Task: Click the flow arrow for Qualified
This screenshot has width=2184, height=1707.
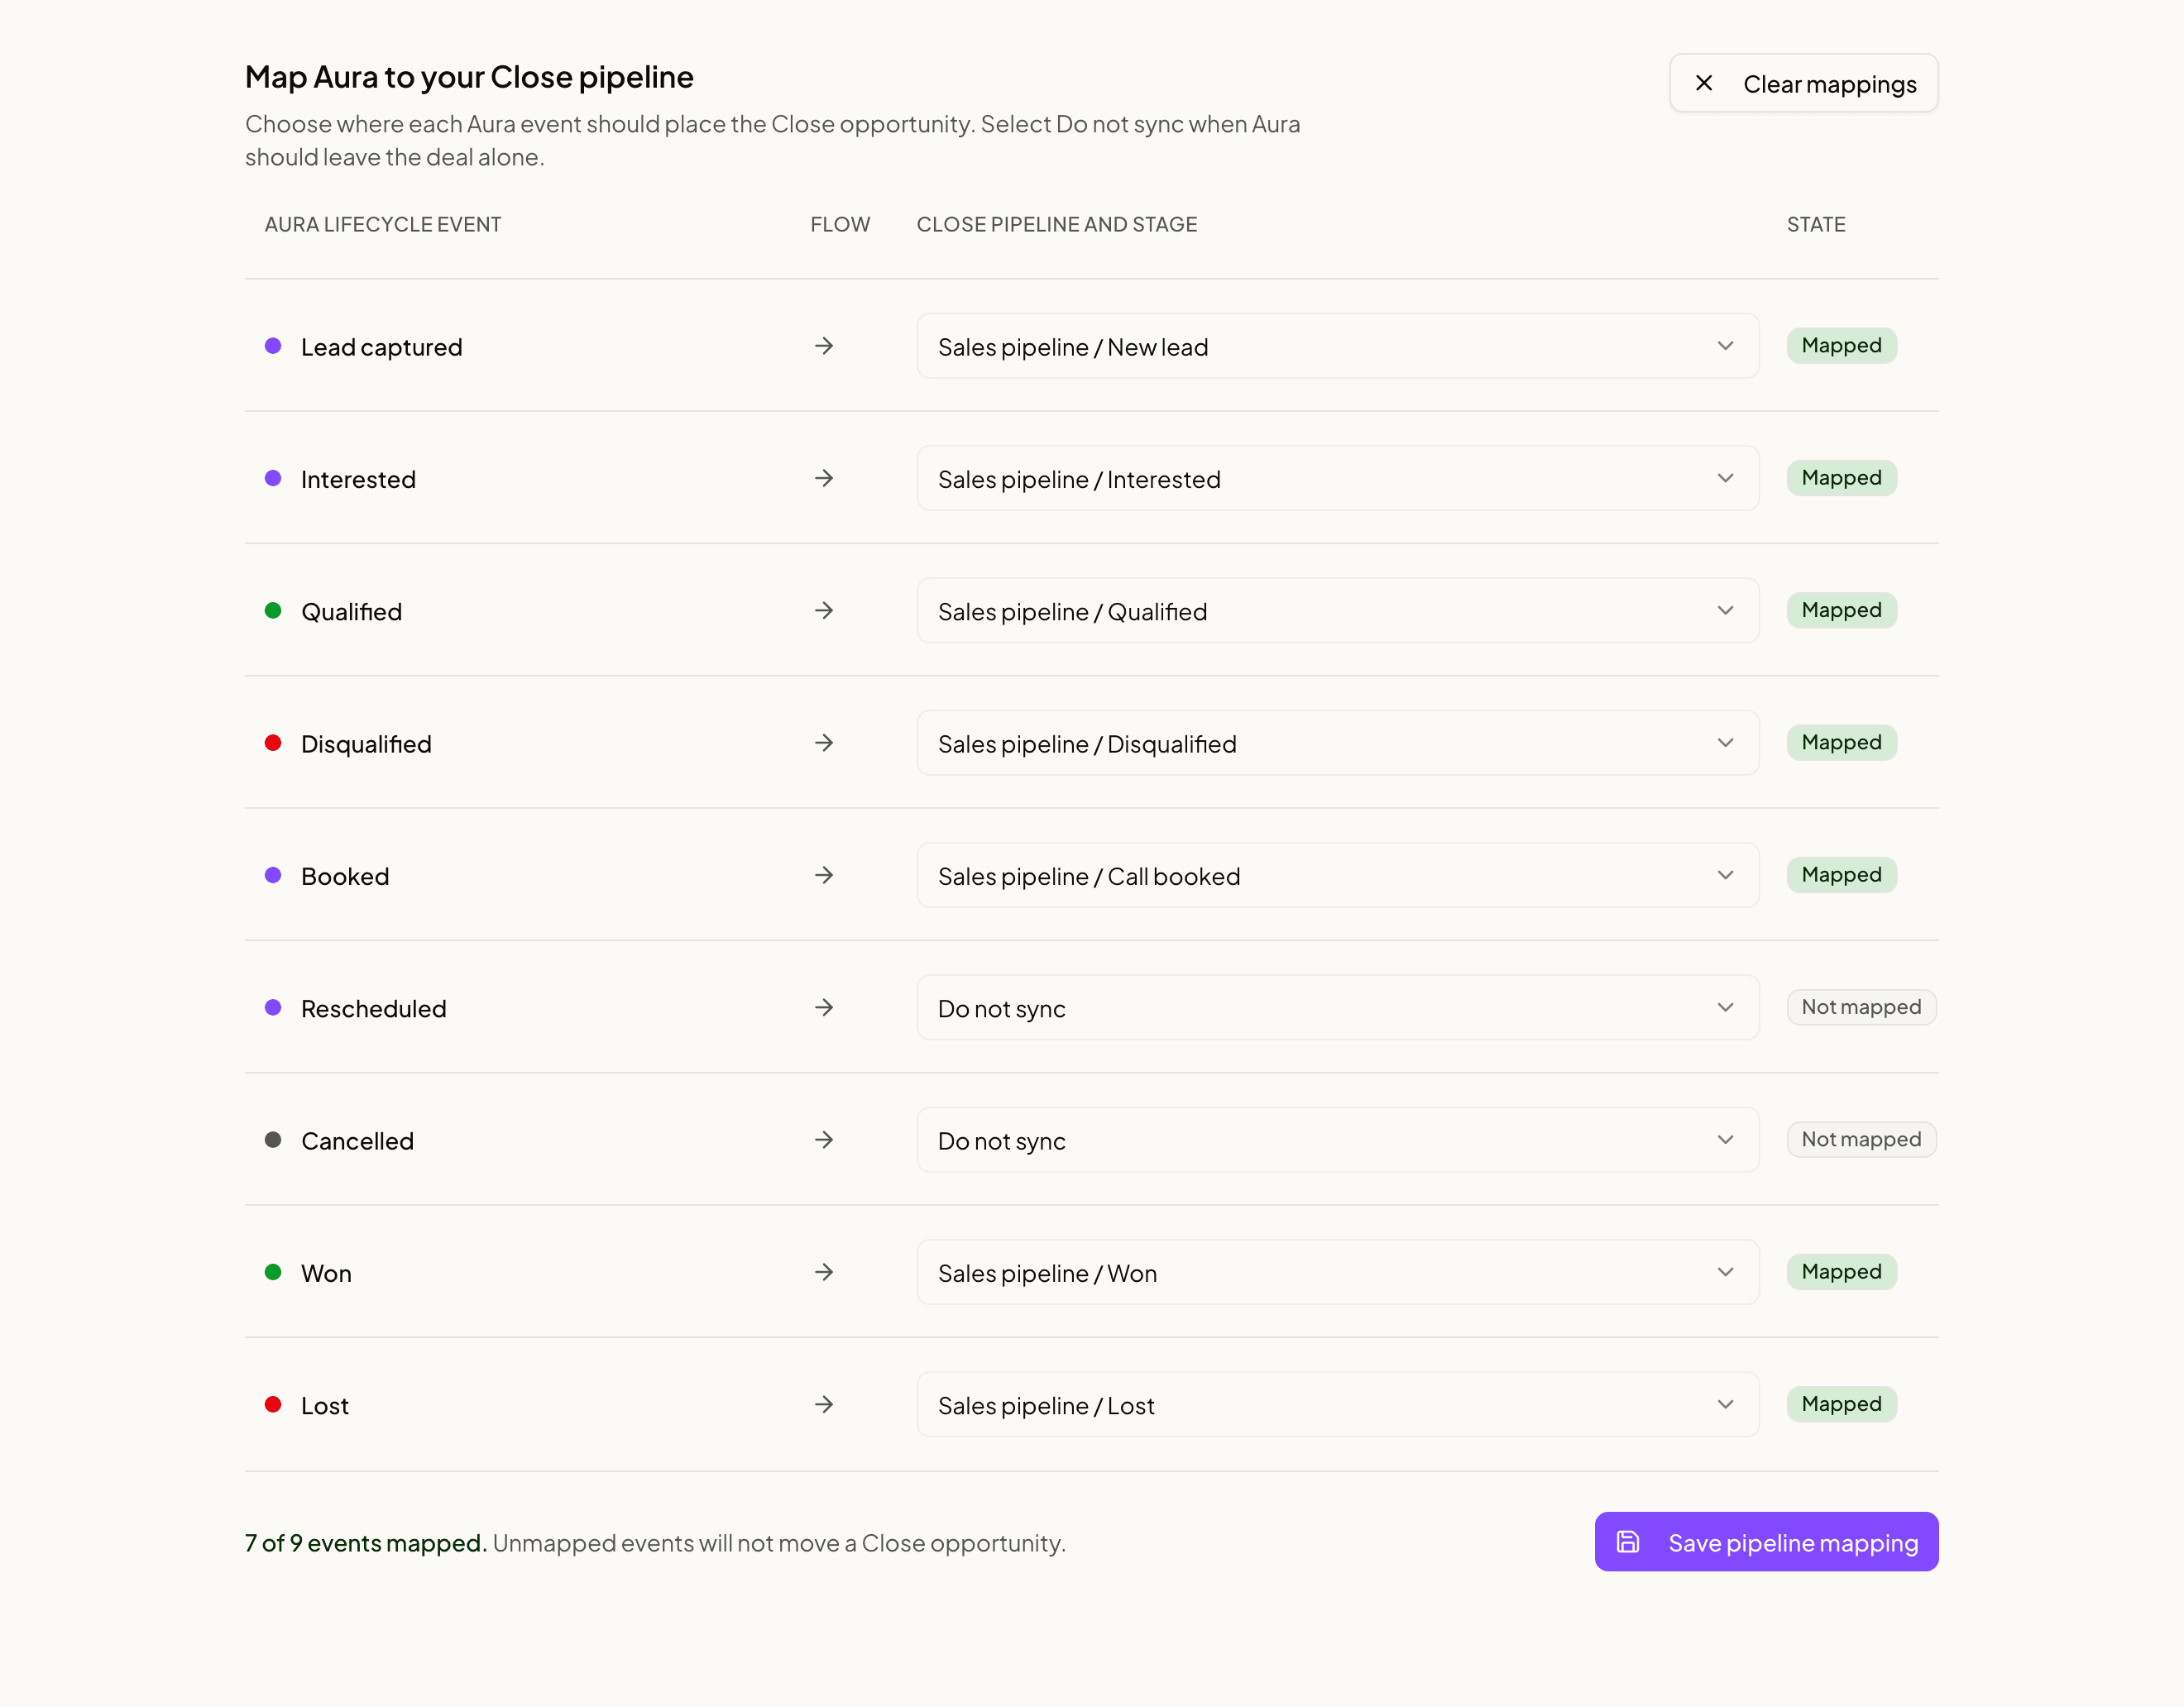Action: click(x=824, y=610)
